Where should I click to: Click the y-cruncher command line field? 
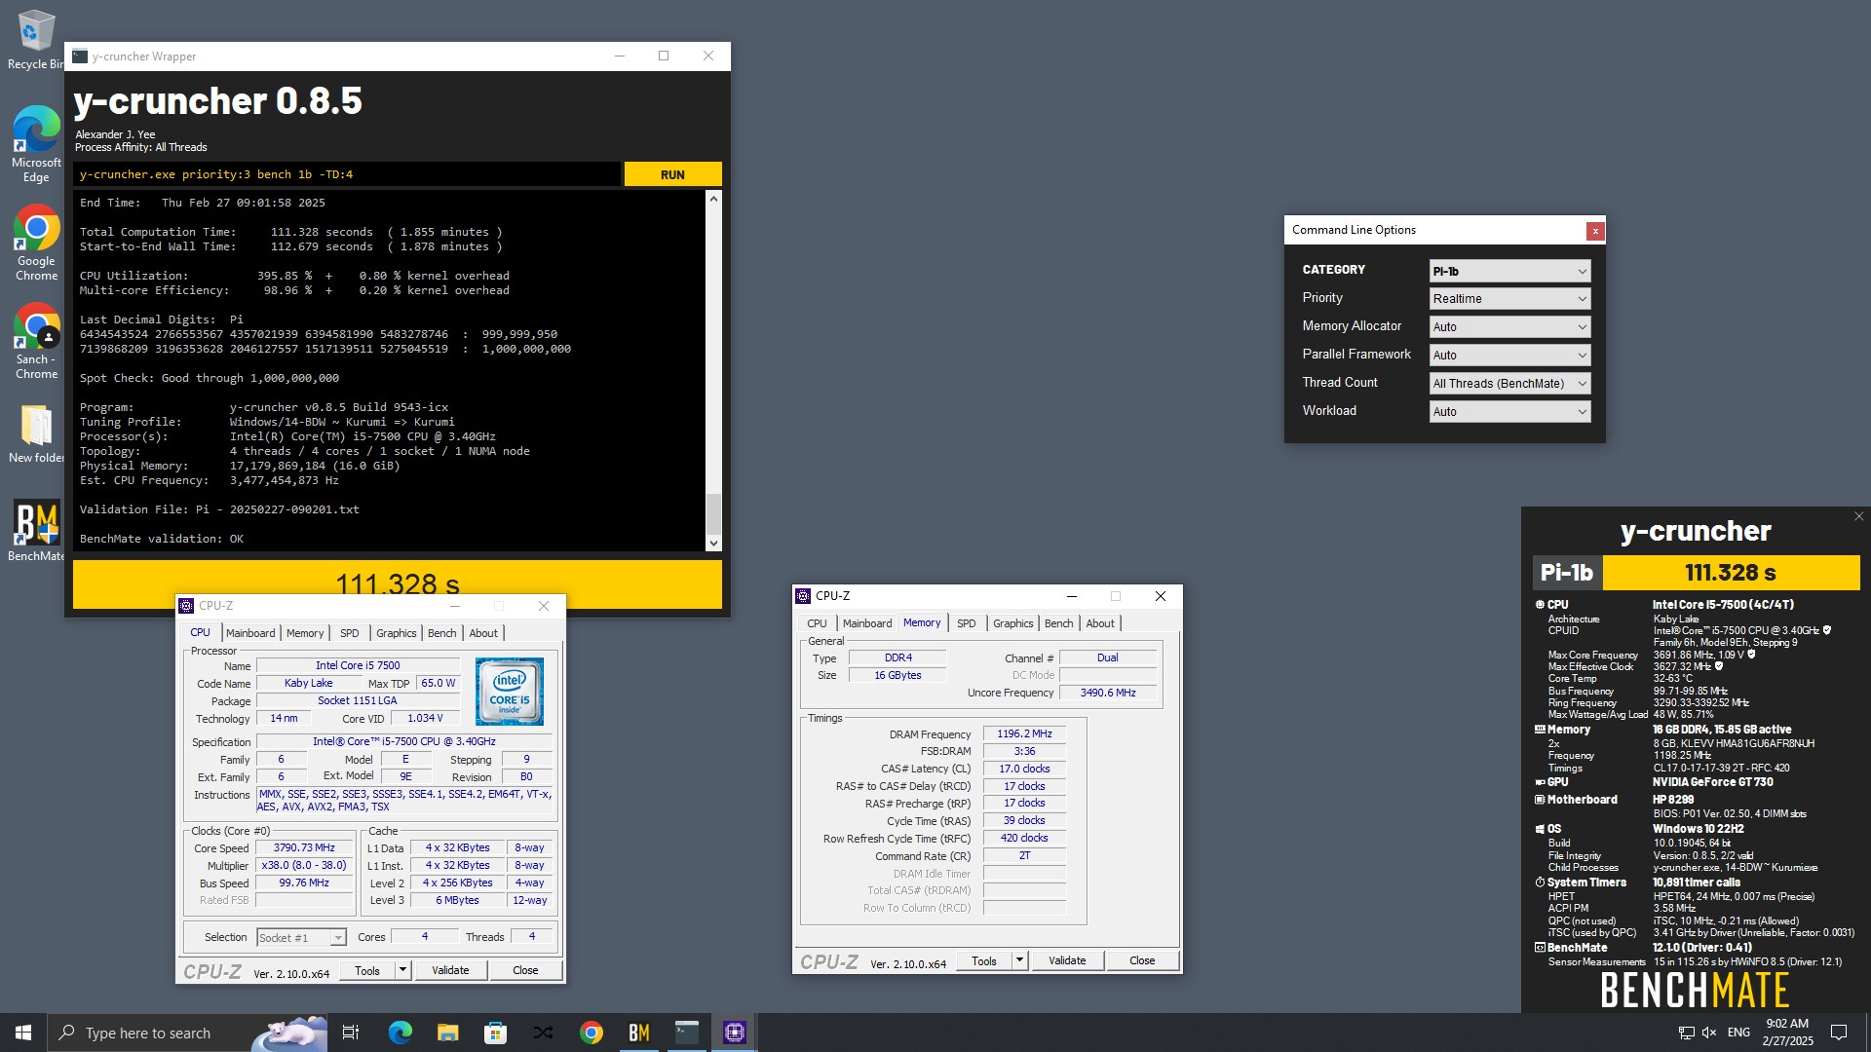[347, 174]
